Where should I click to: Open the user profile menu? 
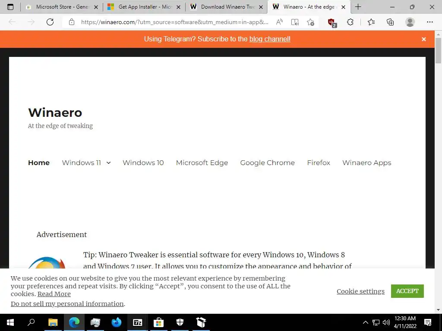(410, 22)
